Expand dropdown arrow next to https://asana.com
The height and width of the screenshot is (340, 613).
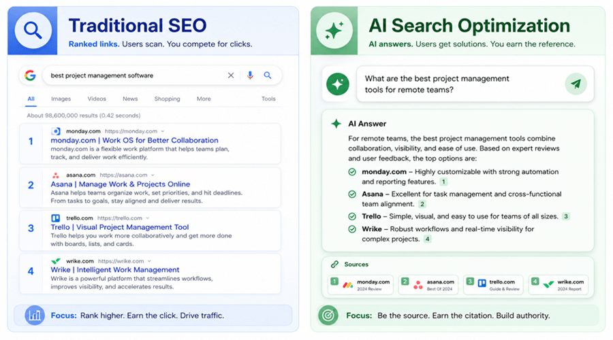153,175
